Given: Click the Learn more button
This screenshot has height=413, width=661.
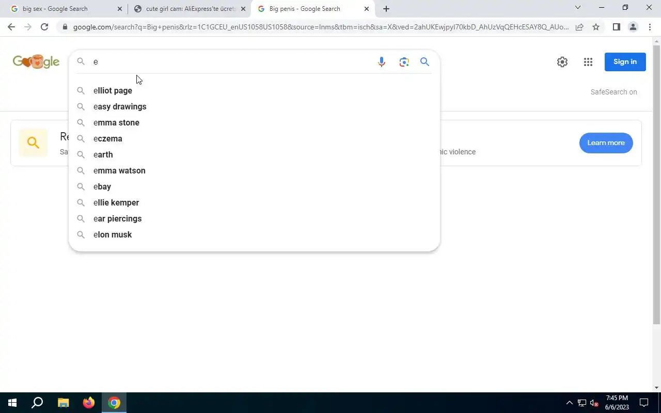Looking at the screenshot, I should tap(606, 143).
